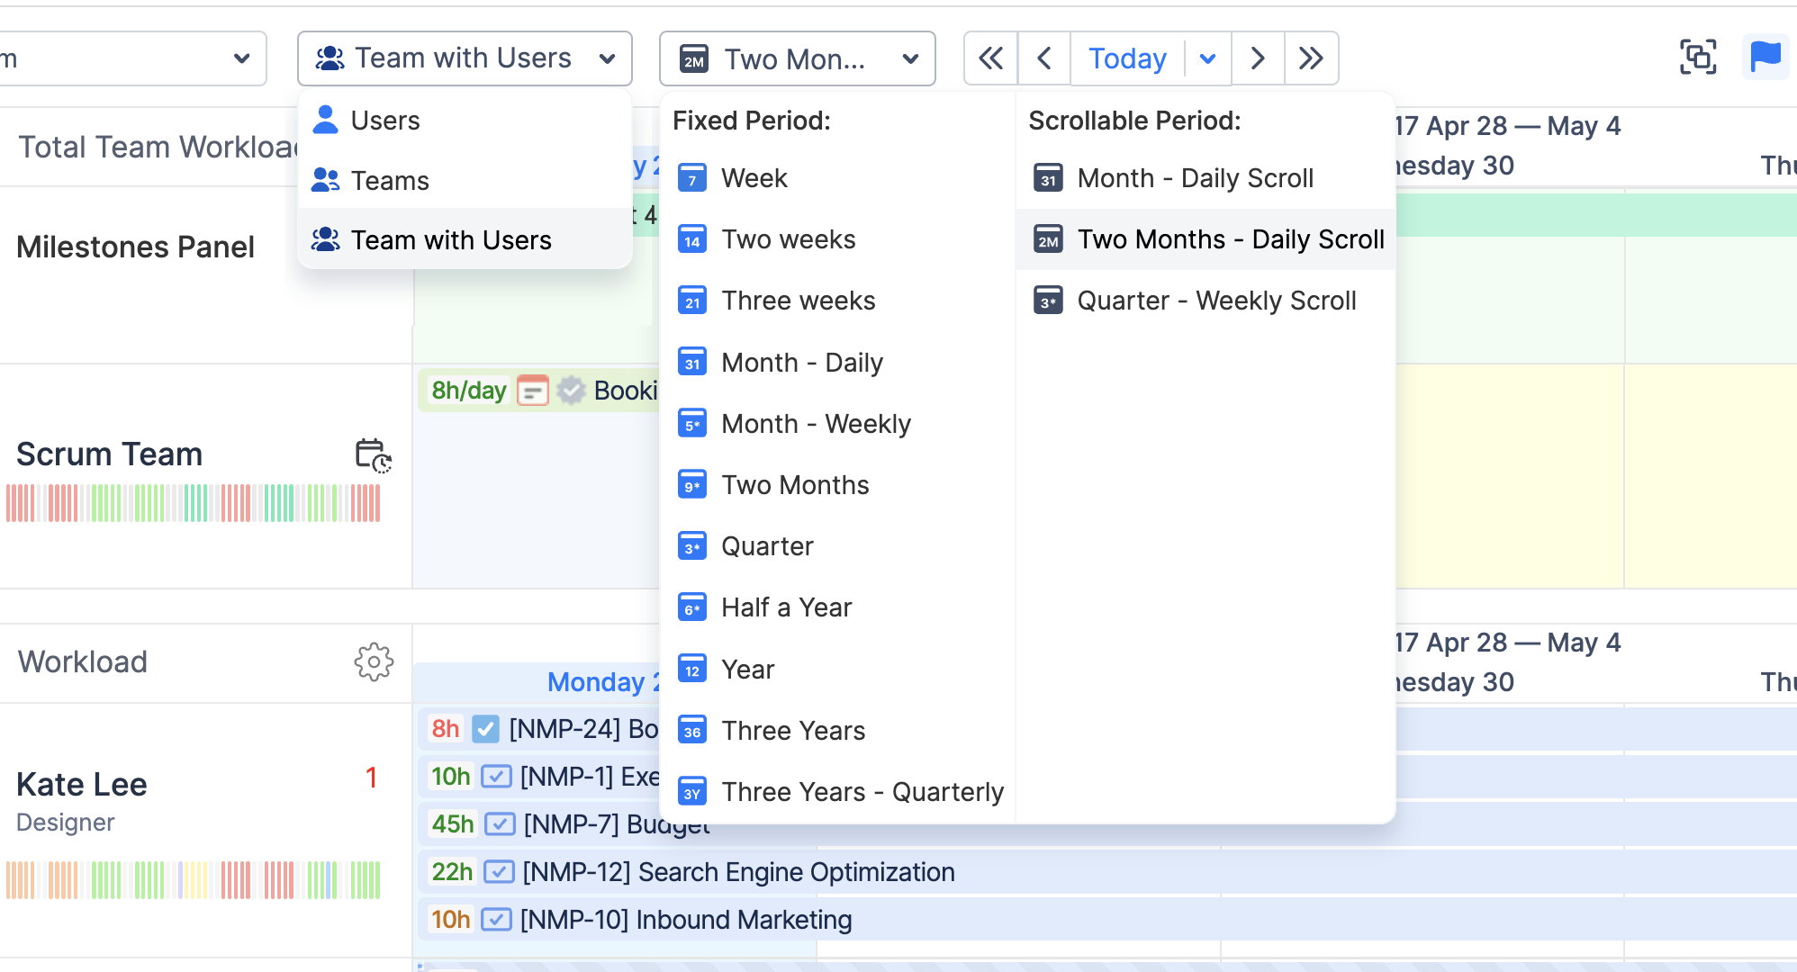The image size is (1797, 972).
Task: Go to previous period arrow
Action: coord(1044,58)
